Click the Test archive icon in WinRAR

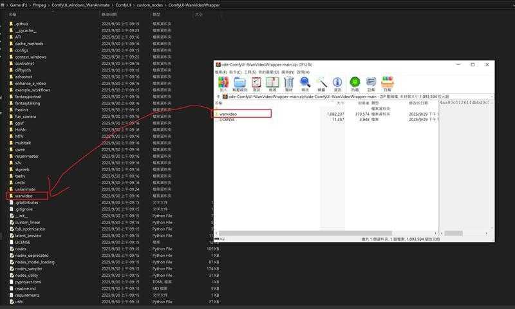256,83
